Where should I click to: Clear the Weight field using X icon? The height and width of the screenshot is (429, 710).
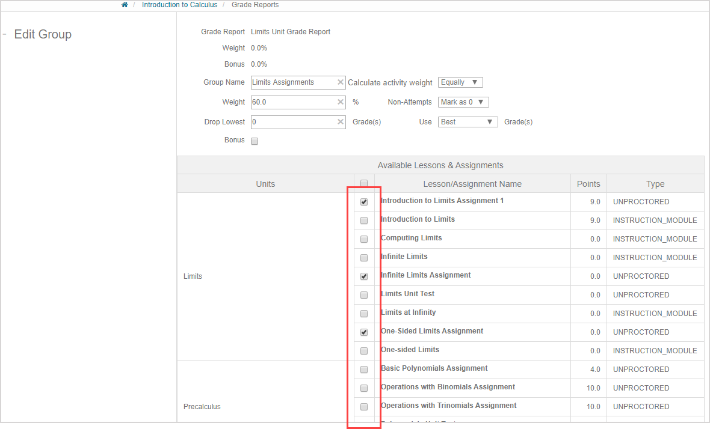[x=341, y=102]
